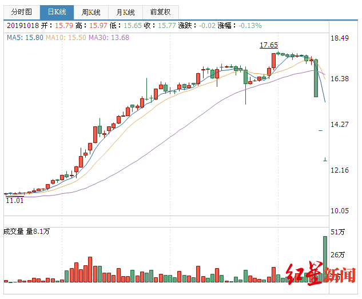The width and height of the screenshot is (362, 299).
Task: Click the 51万 volume axis label
Action: pos(337,232)
